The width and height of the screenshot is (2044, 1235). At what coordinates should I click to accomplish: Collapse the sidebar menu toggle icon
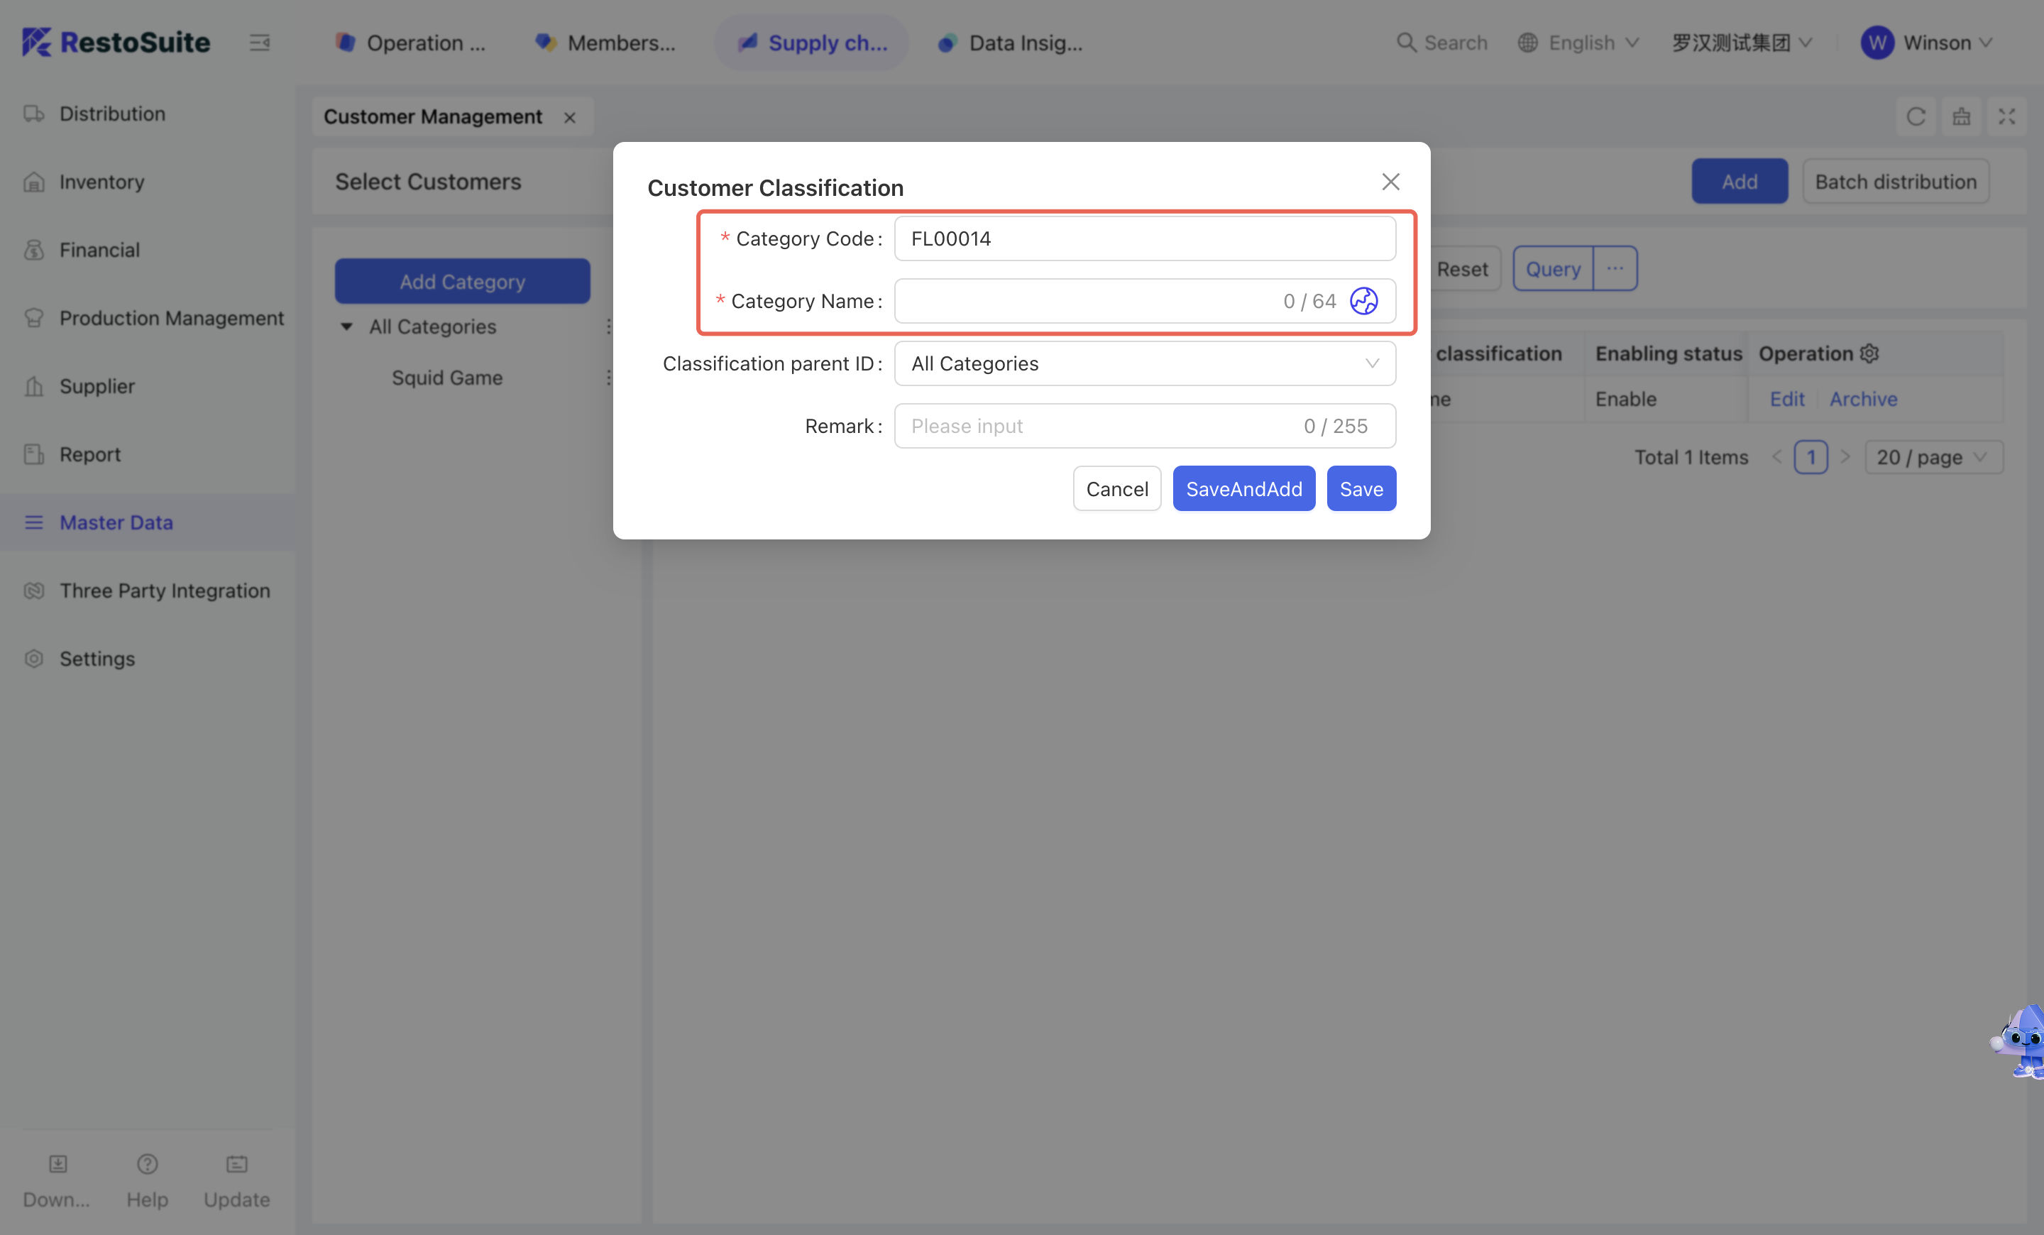[260, 43]
